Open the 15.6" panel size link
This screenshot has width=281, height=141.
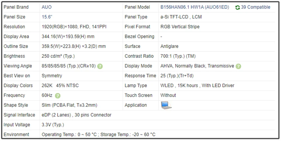point(47,17)
